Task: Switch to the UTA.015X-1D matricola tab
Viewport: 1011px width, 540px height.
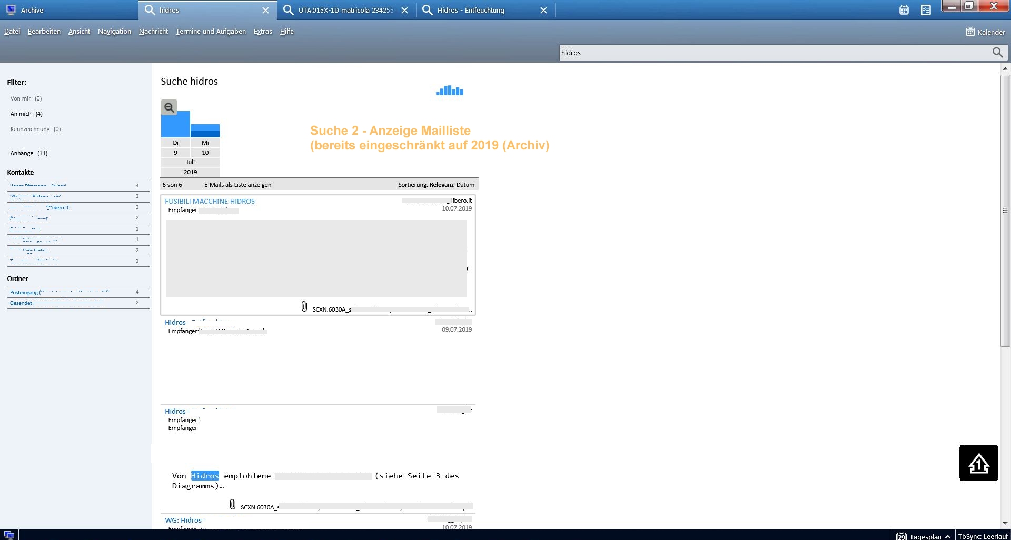Action: [x=346, y=10]
